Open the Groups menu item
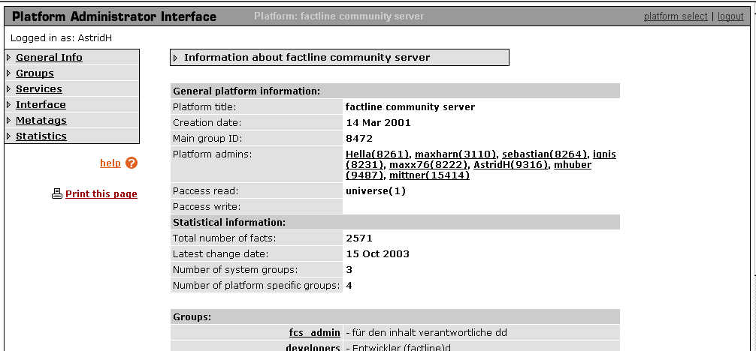The height and width of the screenshot is (351, 756). [x=35, y=73]
